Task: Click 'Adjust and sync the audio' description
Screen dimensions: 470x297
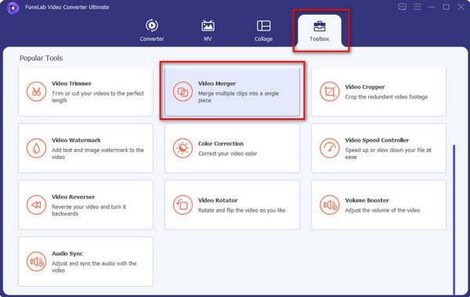Action: pyautogui.click(x=94, y=267)
